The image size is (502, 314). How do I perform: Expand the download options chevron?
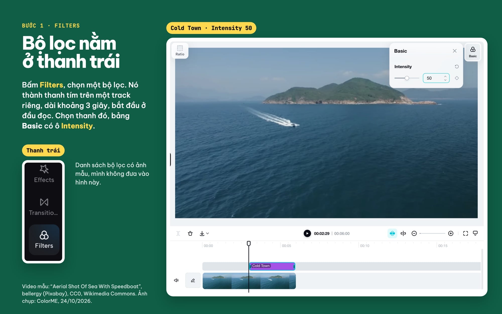pos(208,233)
